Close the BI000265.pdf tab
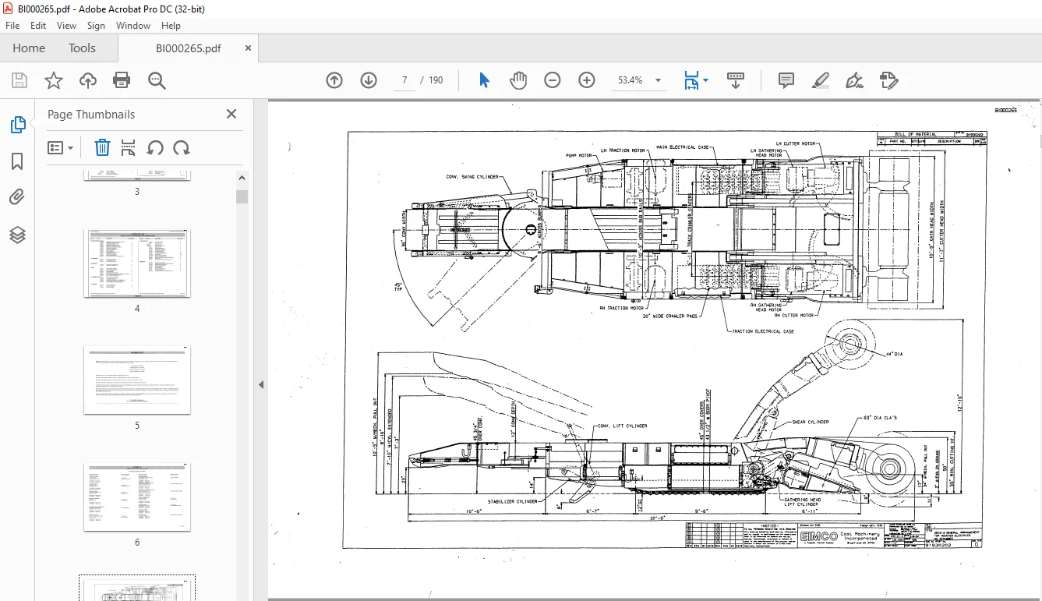The width and height of the screenshot is (1042, 601). (249, 48)
